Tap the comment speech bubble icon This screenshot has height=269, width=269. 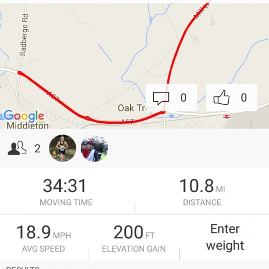tap(161, 98)
